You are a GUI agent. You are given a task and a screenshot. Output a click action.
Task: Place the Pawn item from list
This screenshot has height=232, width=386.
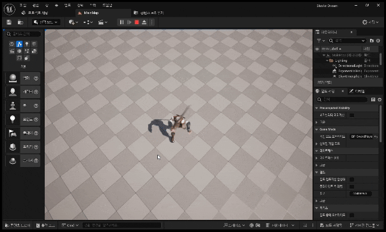coord(22,106)
